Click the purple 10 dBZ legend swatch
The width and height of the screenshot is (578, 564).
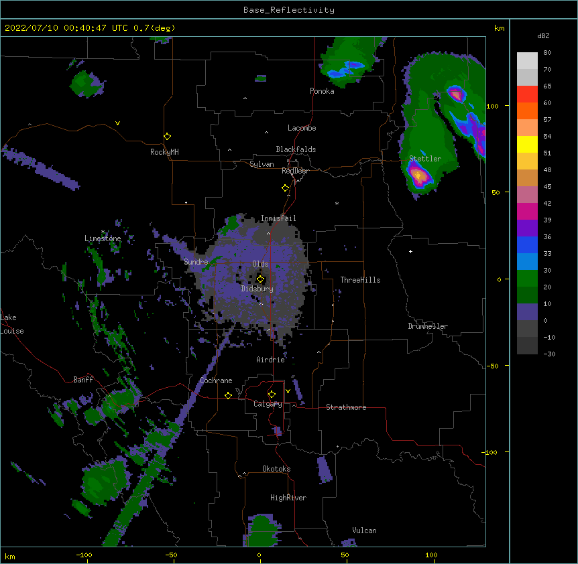click(x=527, y=312)
